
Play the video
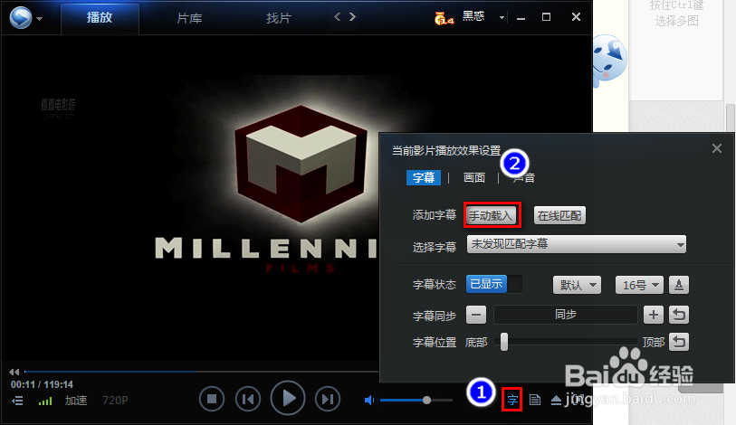(x=288, y=398)
